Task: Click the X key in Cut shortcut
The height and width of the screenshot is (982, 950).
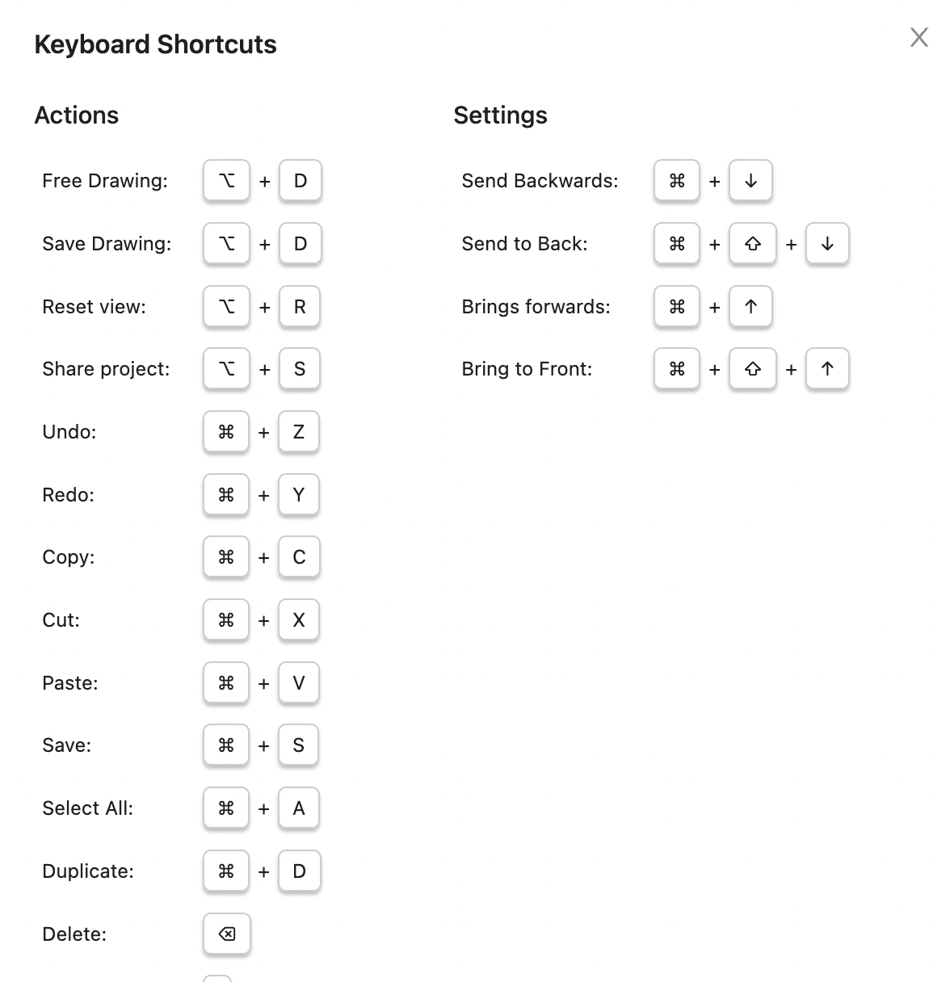Action: 299,620
